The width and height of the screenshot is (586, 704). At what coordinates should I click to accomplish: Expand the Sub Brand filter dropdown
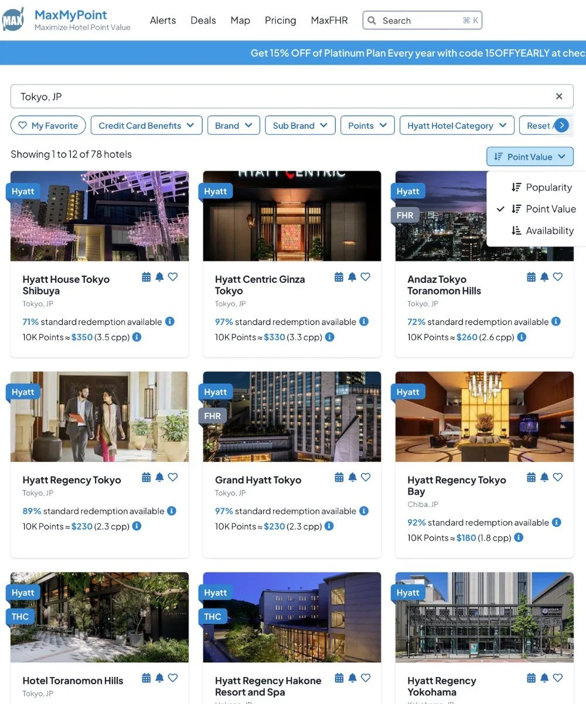[300, 126]
